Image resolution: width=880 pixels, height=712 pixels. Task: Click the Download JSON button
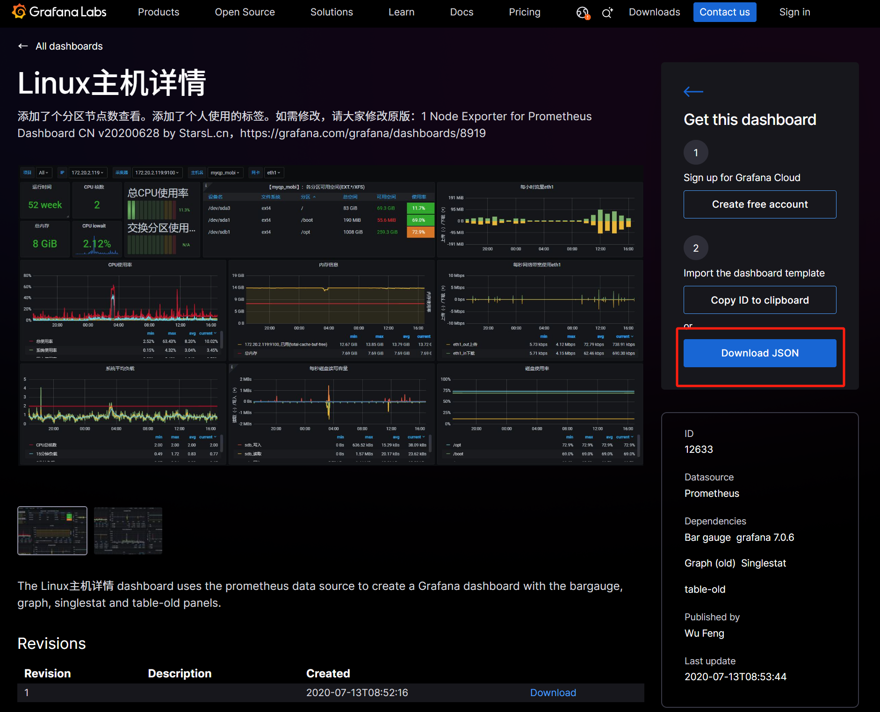759,353
